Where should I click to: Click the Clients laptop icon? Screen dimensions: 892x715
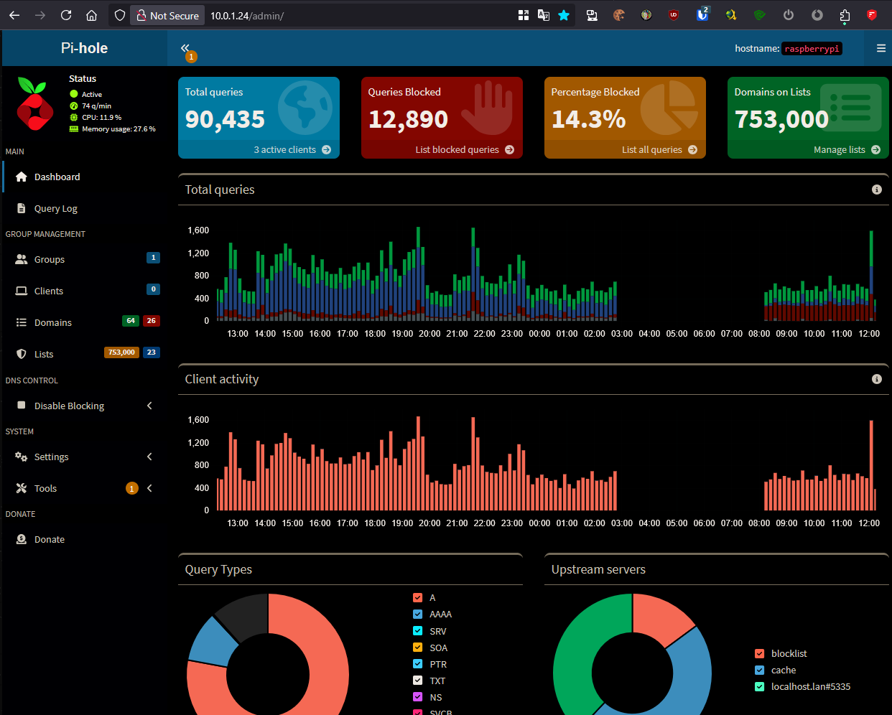(22, 291)
